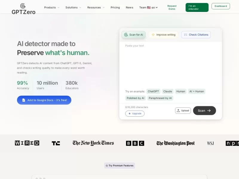This screenshot has height=179, width=239.
Task: Click the Request Demo link
Action: point(172,7)
